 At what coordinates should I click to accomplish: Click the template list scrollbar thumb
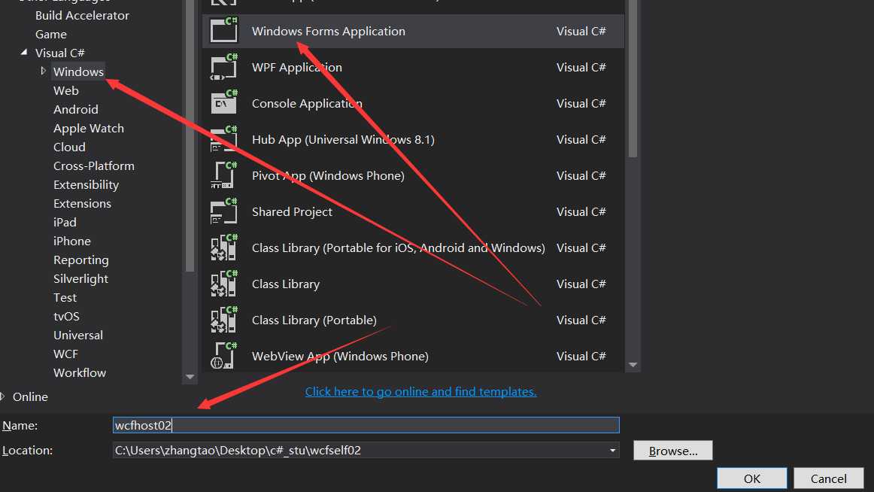click(633, 78)
